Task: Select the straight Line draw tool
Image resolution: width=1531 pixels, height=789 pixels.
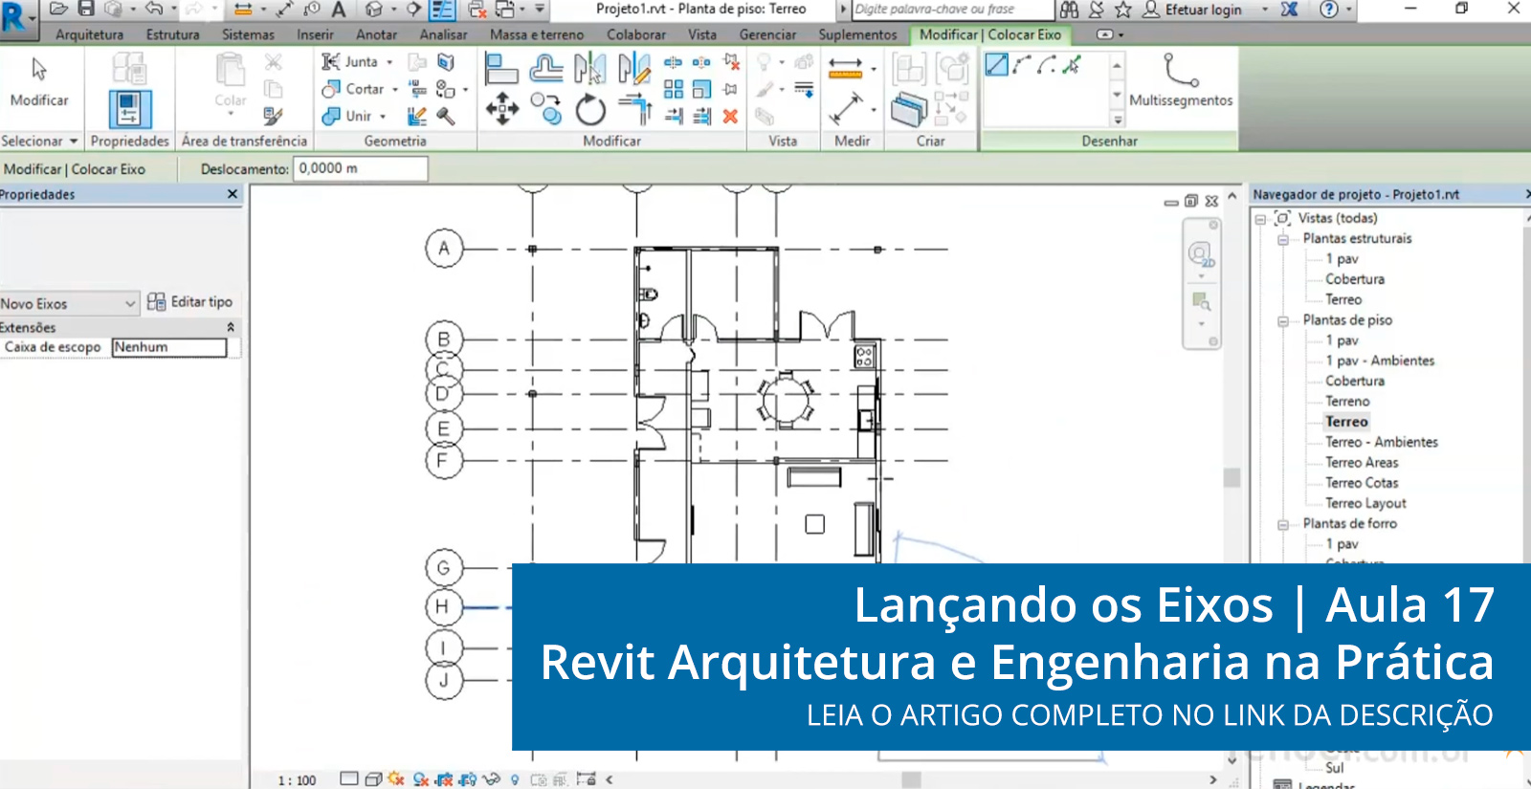Action: point(996,65)
